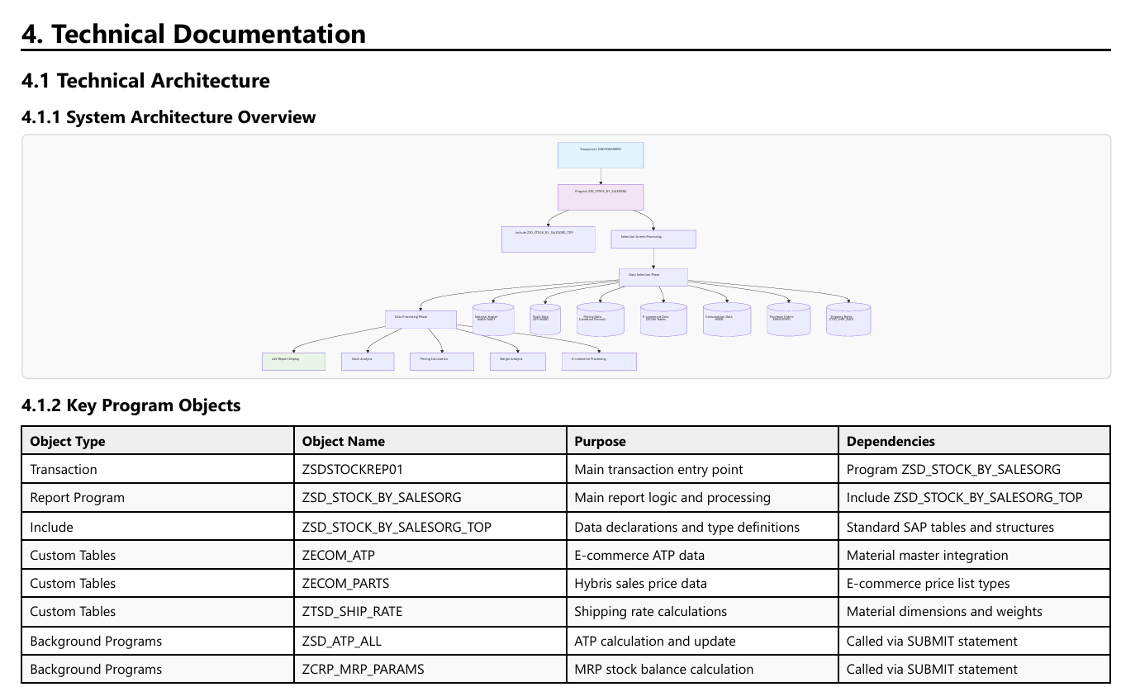The image size is (1121, 687).
Task: Click the Object Name column header
Action: tap(344, 441)
